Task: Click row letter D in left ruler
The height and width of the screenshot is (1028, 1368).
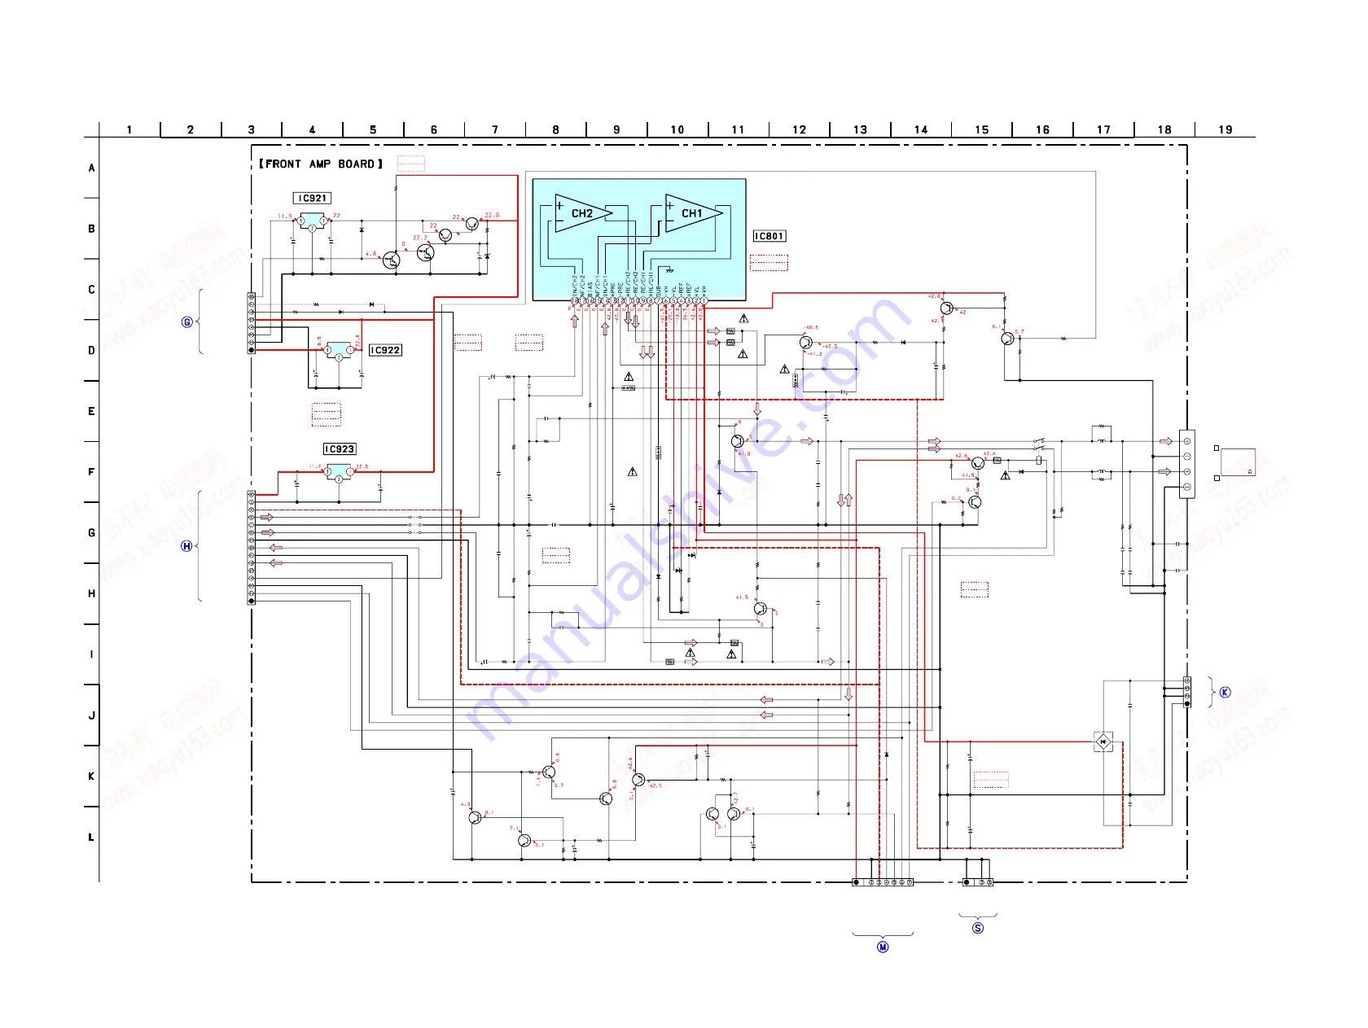Action: [91, 351]
